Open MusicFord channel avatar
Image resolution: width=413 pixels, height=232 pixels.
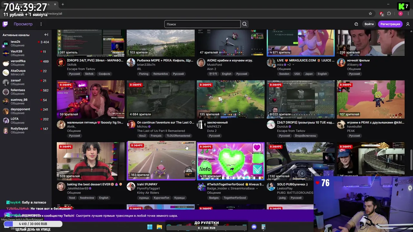point(201,63)
